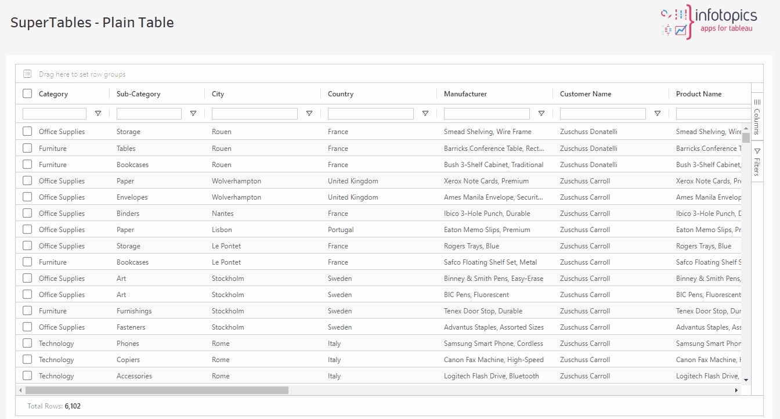Click the Infotopics logo
The image size is (780, 419).
coord(709,22)
